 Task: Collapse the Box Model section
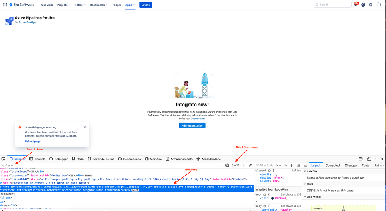click(x=305, y=197)
